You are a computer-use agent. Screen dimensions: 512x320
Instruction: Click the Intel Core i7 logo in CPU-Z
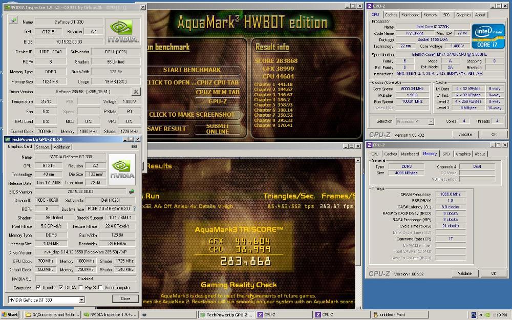click(488, 36)
